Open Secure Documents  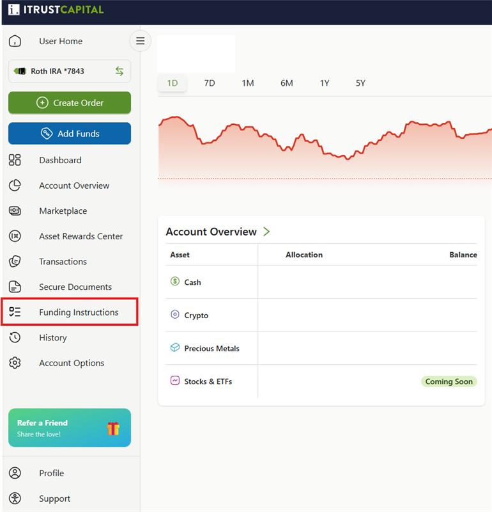(x=75, y=287)
